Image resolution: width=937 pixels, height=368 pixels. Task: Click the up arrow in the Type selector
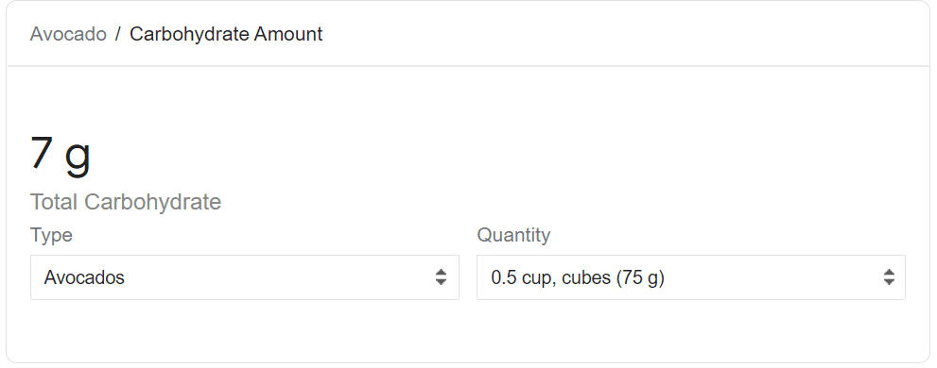(441, 273)
